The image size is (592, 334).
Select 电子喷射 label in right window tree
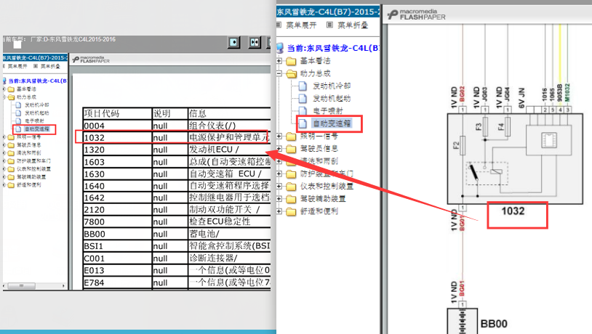[328, 111]
